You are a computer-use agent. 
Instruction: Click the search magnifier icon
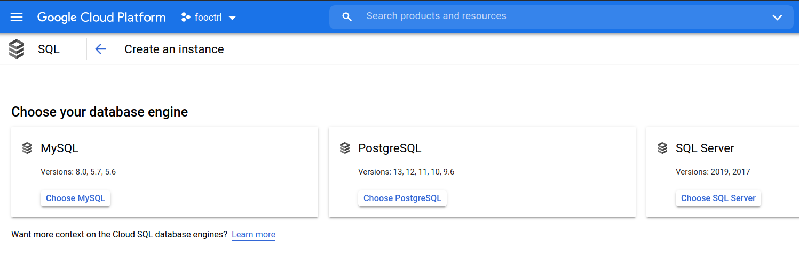[x=347, y=17]
